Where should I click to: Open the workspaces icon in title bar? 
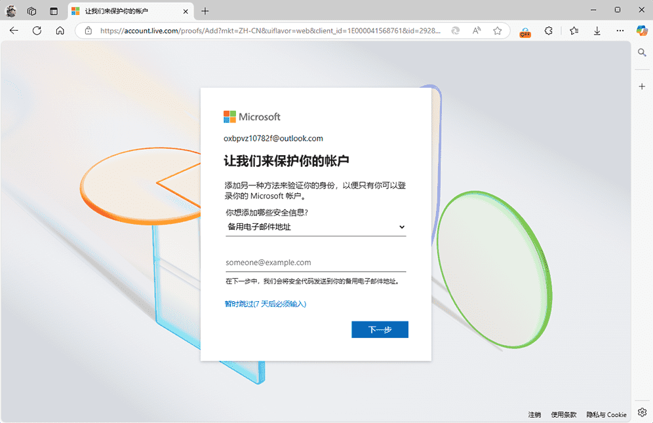[31, 11]
